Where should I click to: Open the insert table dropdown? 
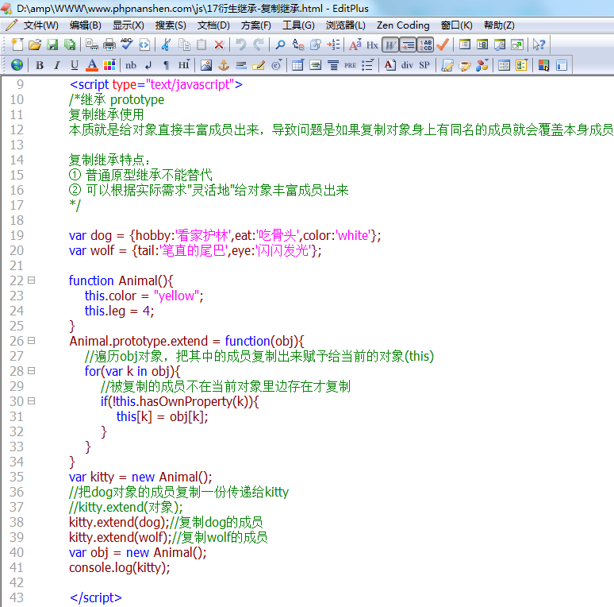[297, 65]
